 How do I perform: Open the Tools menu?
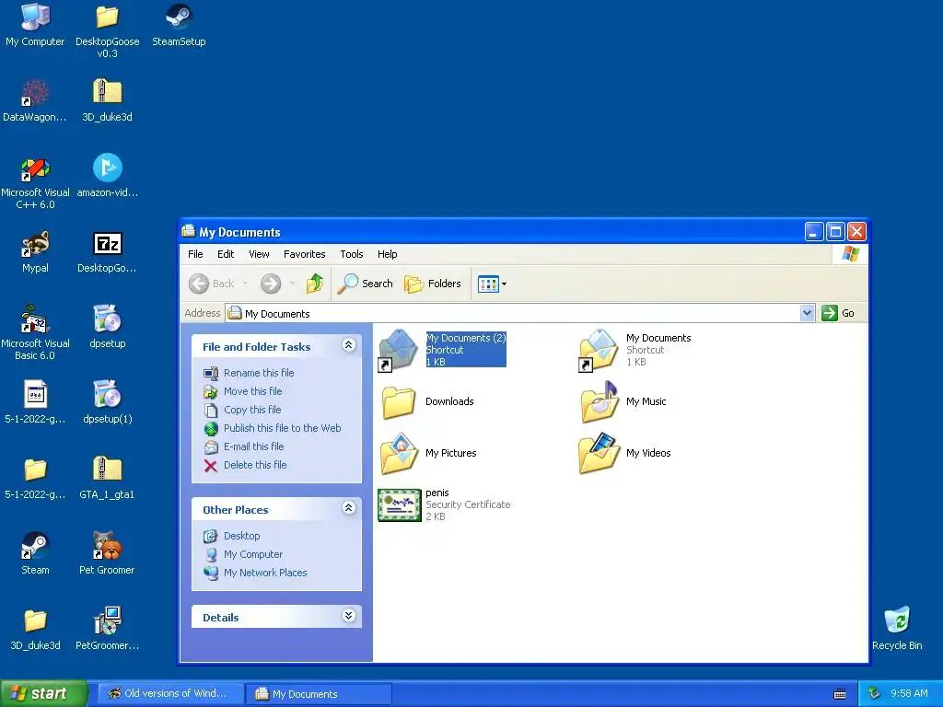coord(352,254)
